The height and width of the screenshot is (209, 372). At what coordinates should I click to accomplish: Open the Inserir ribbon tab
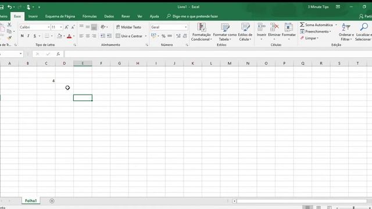click(x=33, y=16)
